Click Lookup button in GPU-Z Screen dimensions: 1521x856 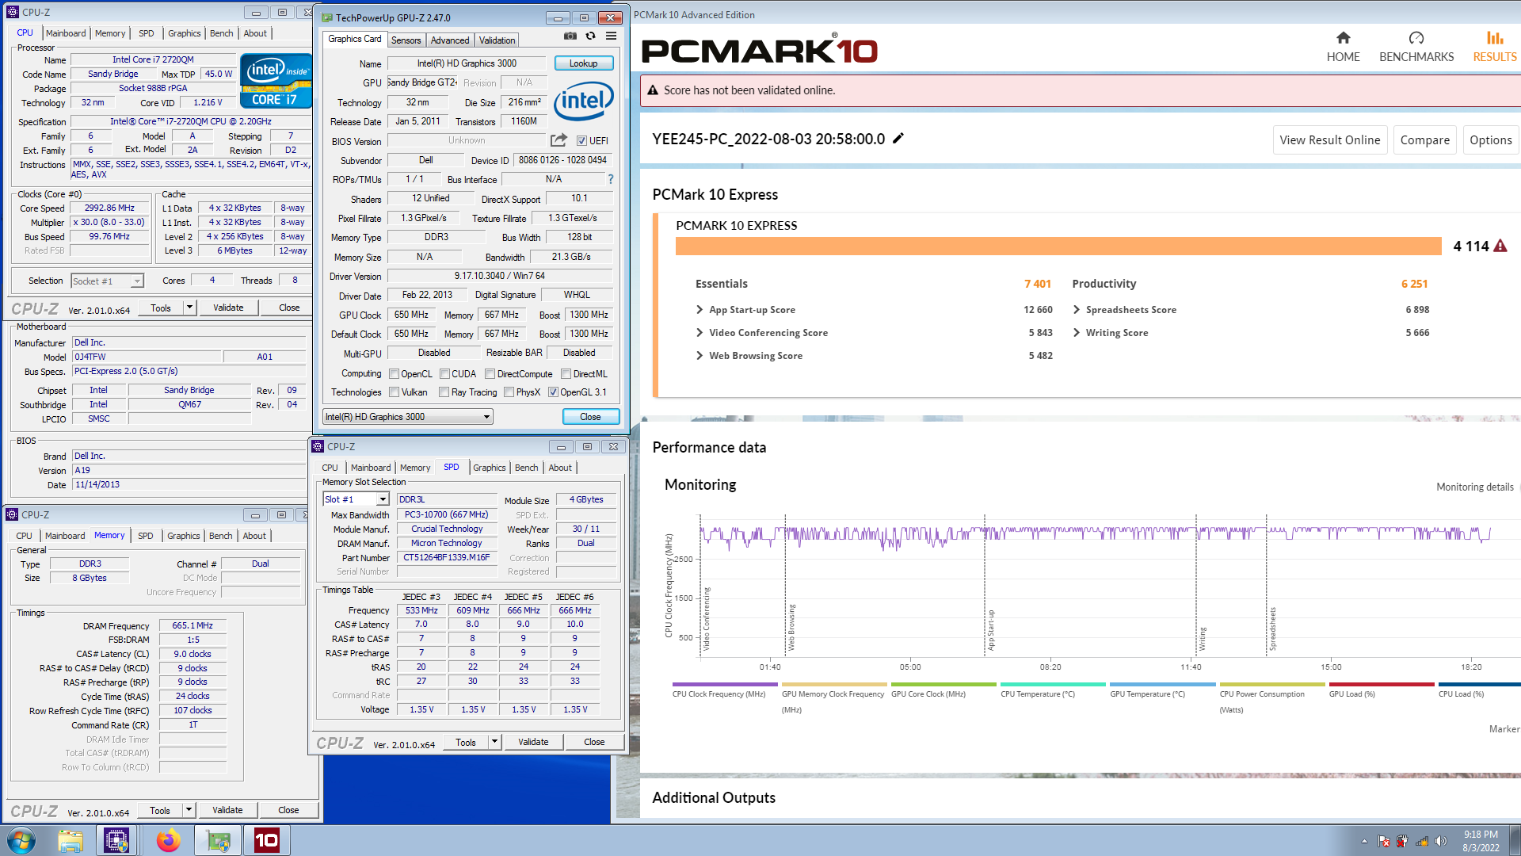pyautogui.click(x=584, y=63)
